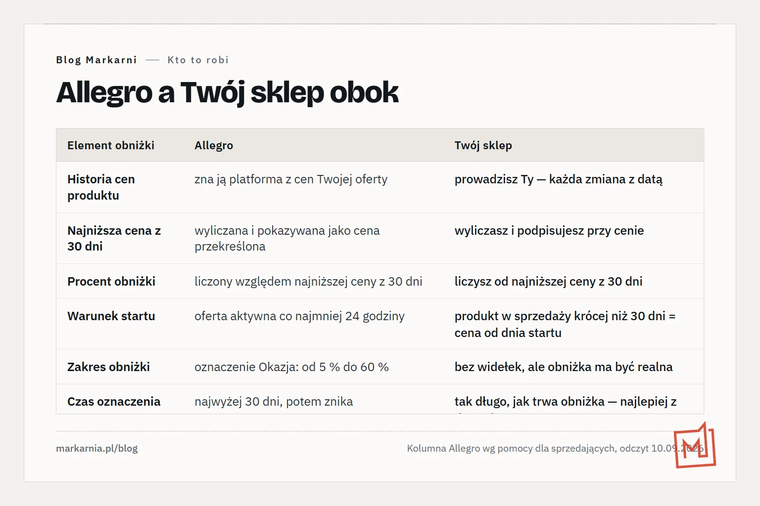Click the "Najniższa cena z 30 dni" row label
Screen dimensions: 760x506
pyautogui.click(x=114, y=238)
